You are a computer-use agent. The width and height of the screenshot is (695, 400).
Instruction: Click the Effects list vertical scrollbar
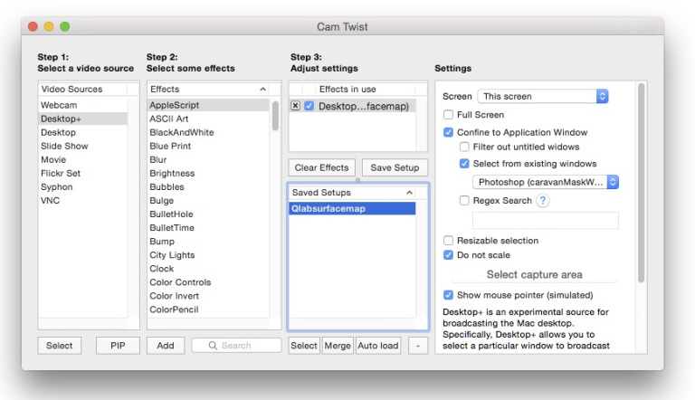tap(275, 118)
